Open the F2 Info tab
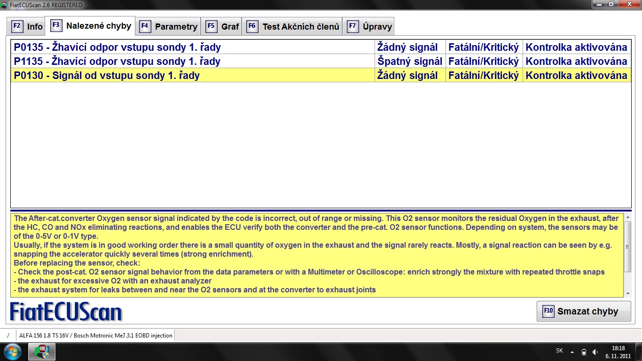The height and width of the screenshot is (361, 642). [27, 26]
